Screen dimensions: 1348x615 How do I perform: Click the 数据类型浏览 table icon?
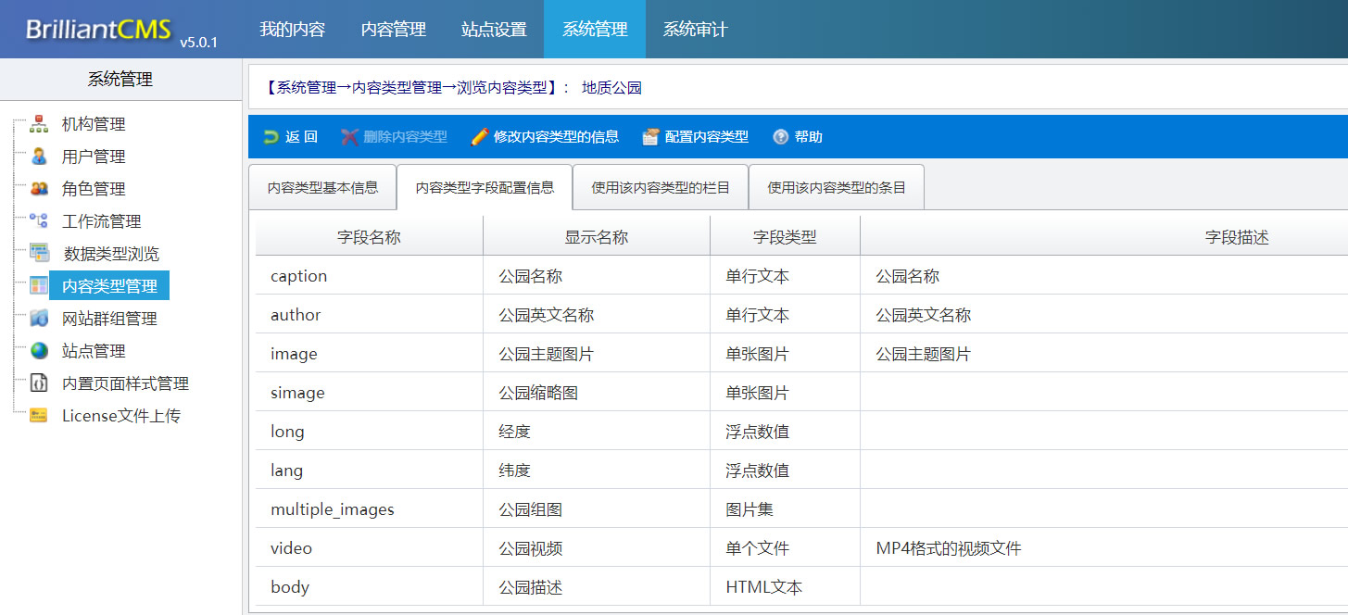click(x=39, y=254)
